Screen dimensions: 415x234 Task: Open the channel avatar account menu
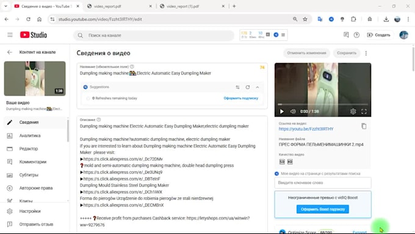coord(403,35)
